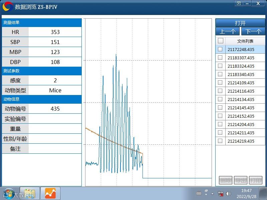
Task: Click the 打开 (Open) button
Action: (x=240, y=23)
